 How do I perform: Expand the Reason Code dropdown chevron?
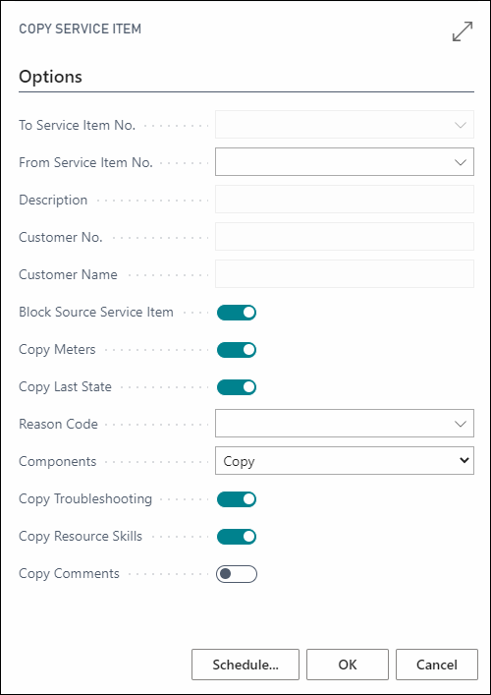pyautogui.click(x=461, y=424)
